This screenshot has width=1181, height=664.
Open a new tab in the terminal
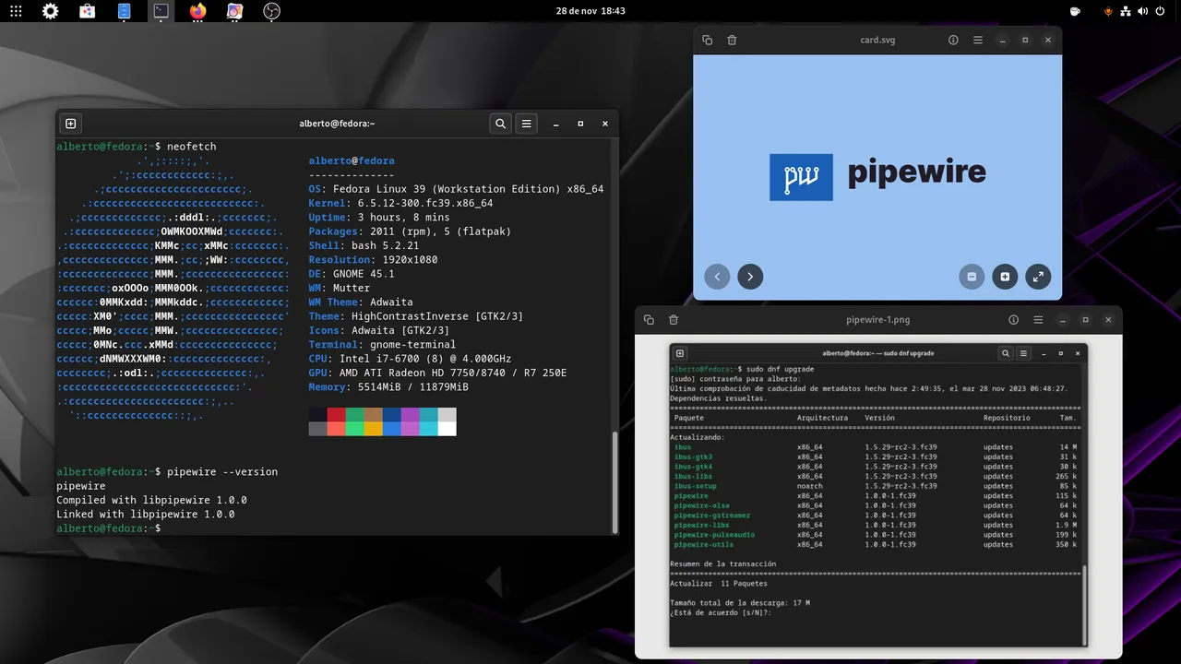point(70,124)
